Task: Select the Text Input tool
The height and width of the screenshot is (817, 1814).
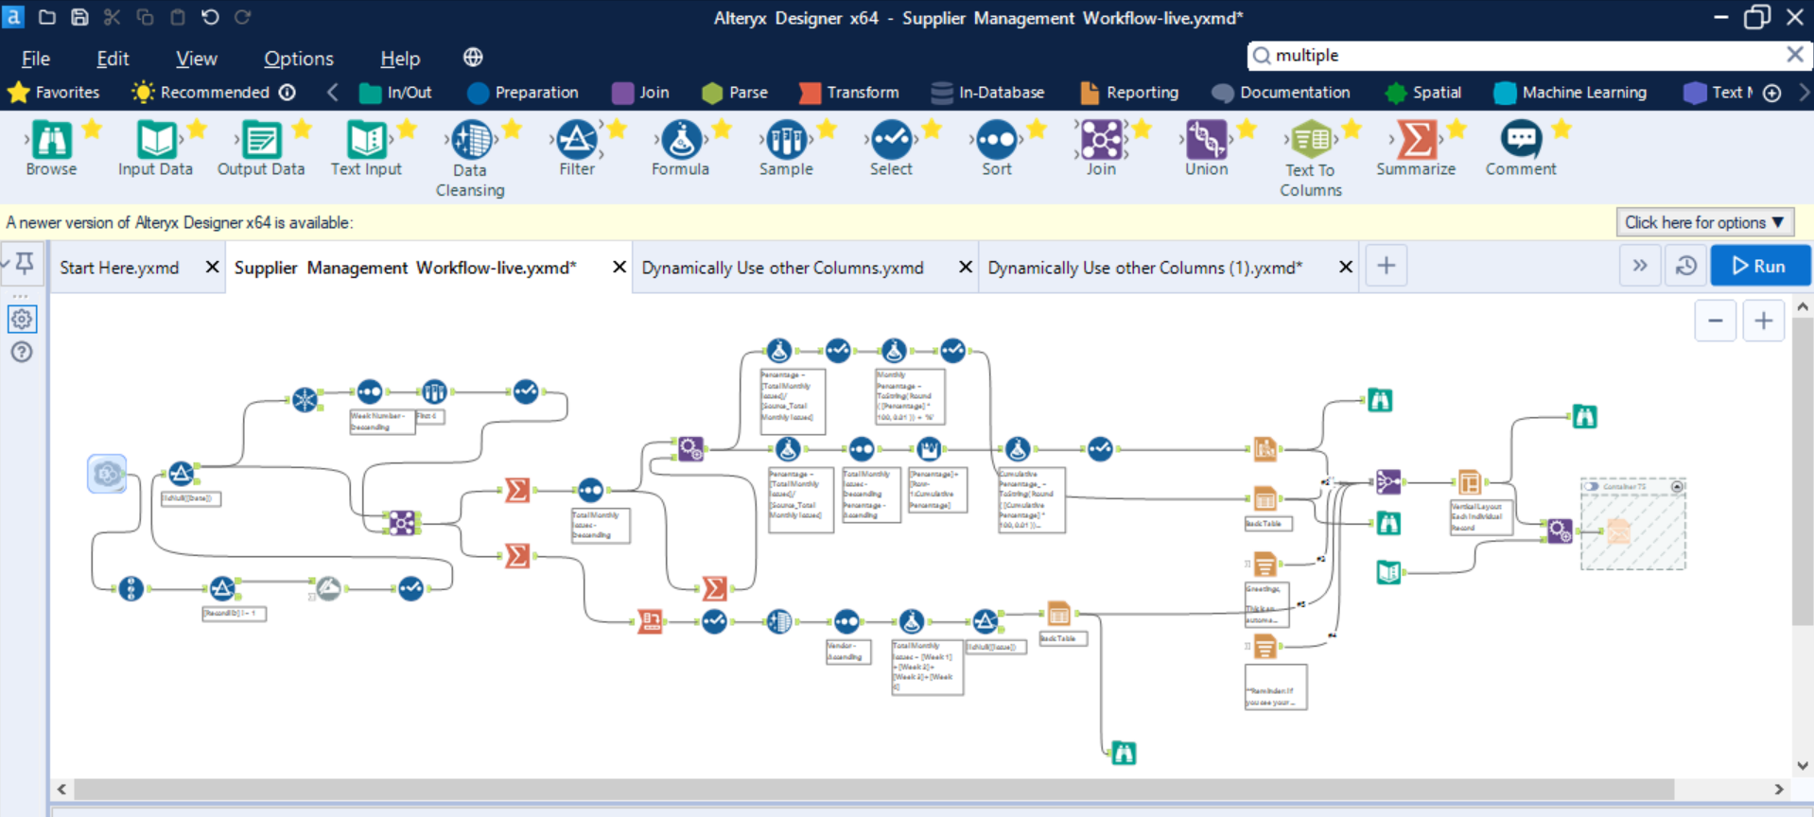Action: pyautogui.click(x=366, y=149)
